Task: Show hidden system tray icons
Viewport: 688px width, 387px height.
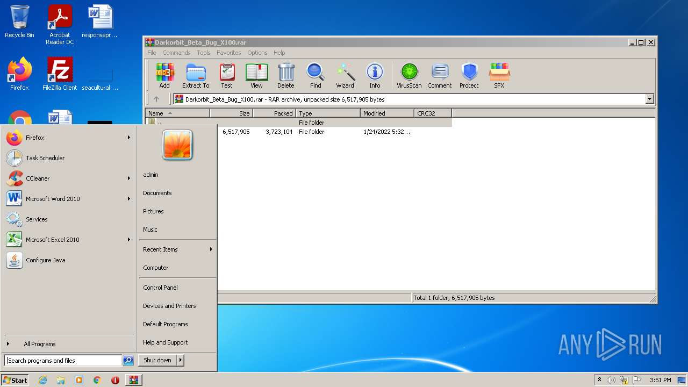Action: 599,380
